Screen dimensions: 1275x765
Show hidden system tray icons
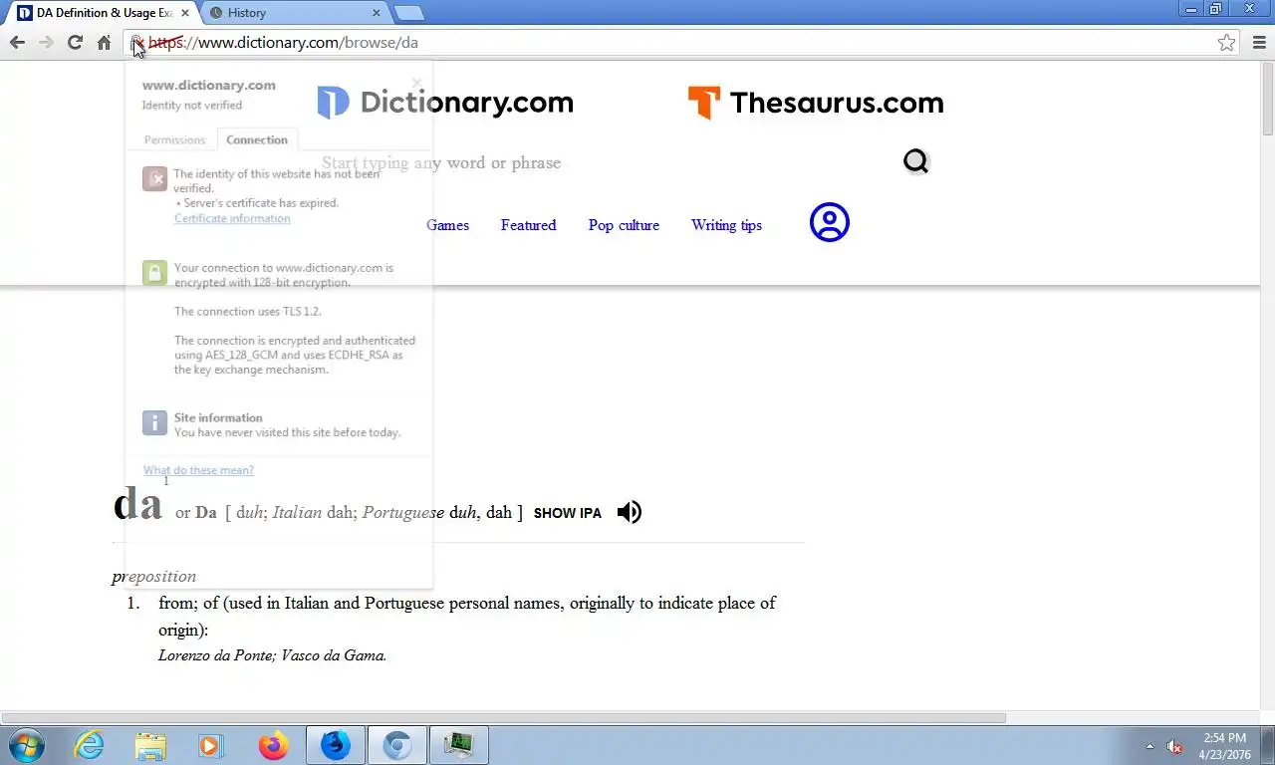[x=1150, y=746]
